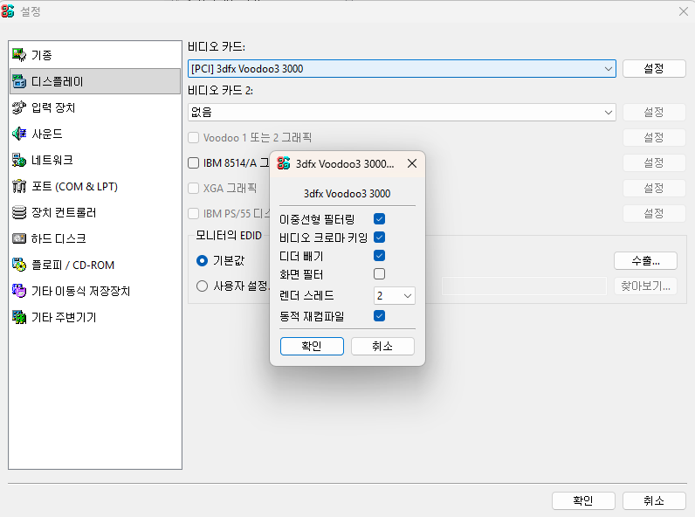Viewport: 695px width, 517px height.
Task: Close the 3dfx Voodoo3 3000 dialog
Action: click(x=412, y=163)
